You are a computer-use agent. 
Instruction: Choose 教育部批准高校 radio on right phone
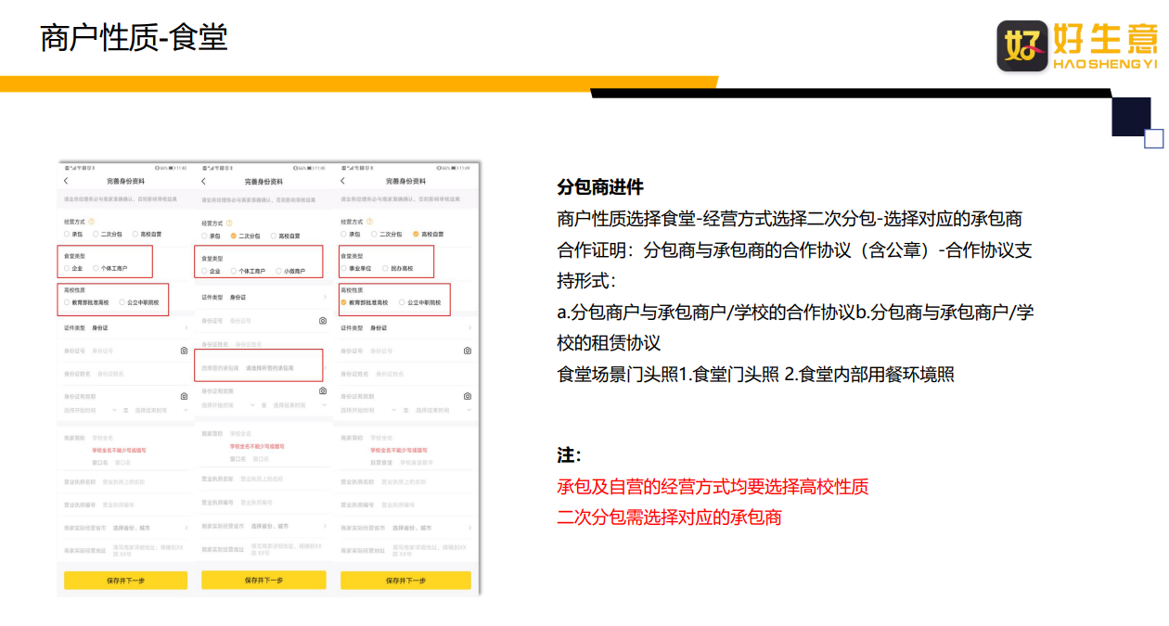(x=365, y=302)
